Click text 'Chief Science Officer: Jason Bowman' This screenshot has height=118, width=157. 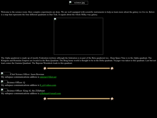(27, 74)
